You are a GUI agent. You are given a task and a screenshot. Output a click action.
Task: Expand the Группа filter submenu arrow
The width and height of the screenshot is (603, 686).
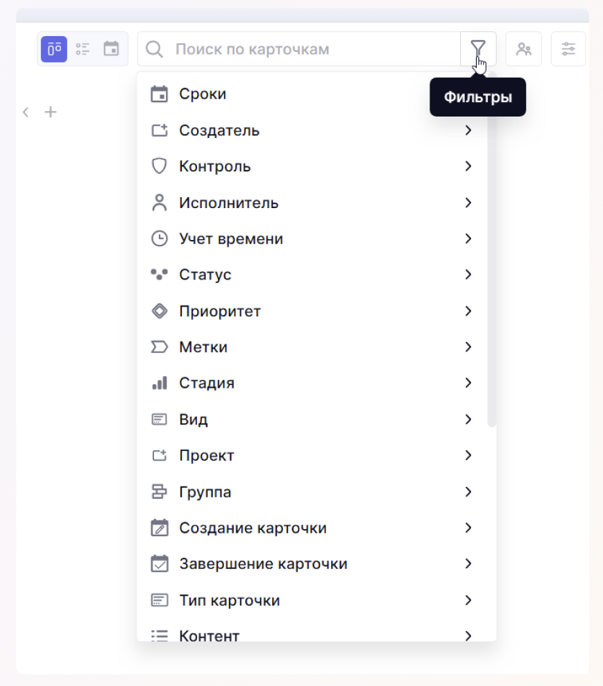[468, 492]
